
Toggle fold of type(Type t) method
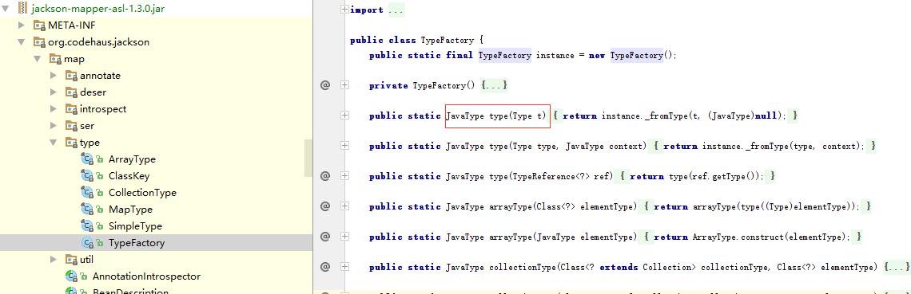344,116
